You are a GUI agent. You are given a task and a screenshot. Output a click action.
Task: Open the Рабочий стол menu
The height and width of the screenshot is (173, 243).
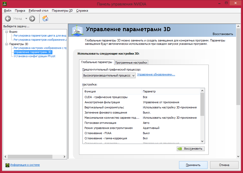coord(39,11)
